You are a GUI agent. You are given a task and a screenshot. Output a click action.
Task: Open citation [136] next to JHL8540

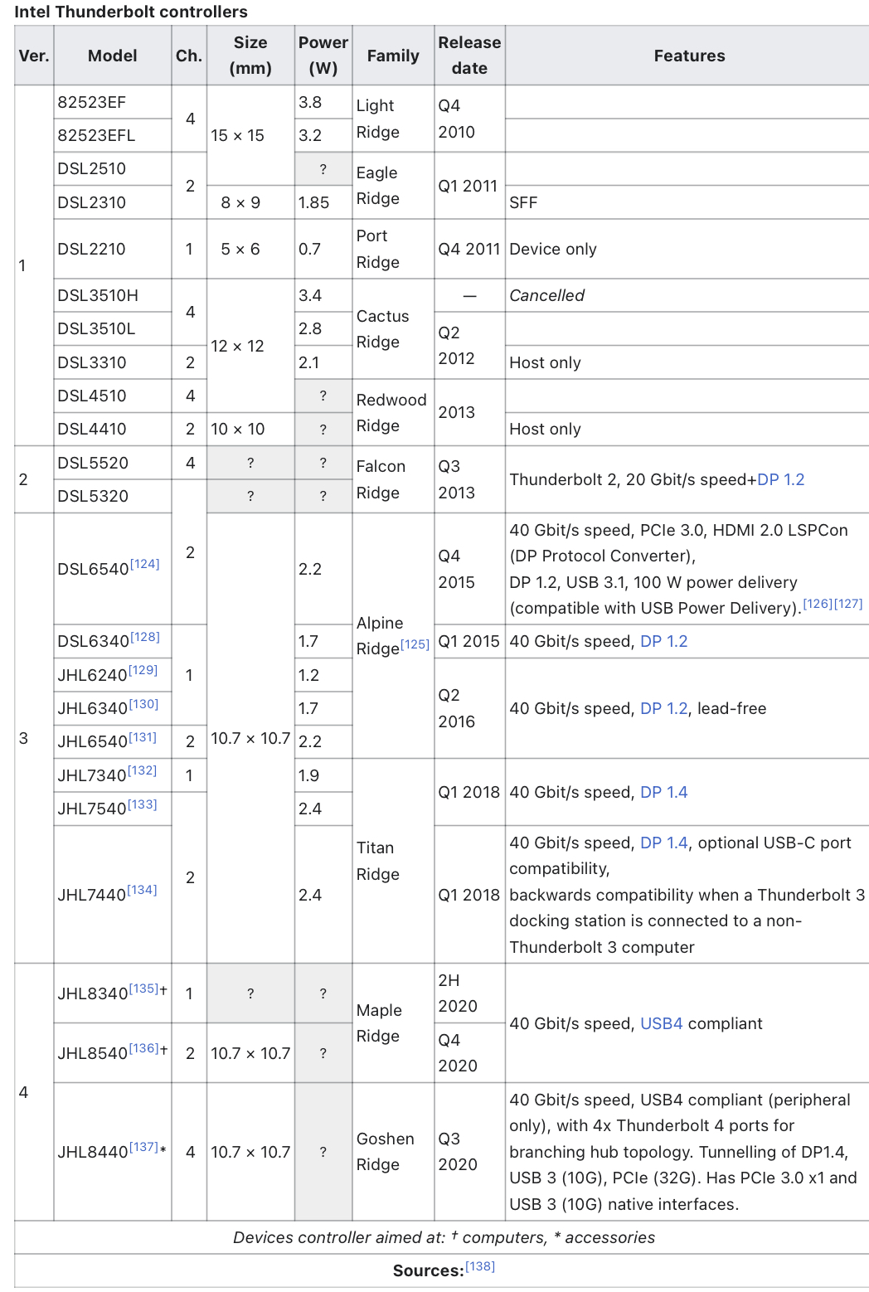pos(143,1048)
